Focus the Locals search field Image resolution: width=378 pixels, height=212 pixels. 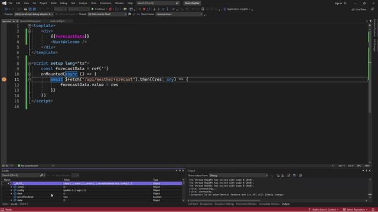(x=21, y=175)
